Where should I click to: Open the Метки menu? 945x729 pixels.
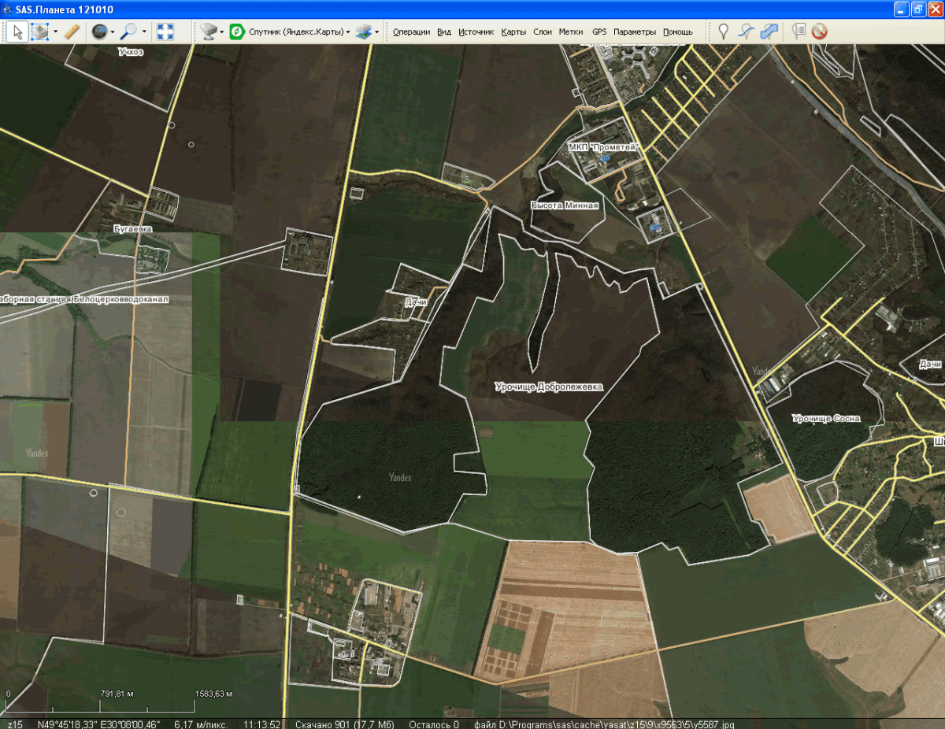pyautogui.click(x=571, y=32)
